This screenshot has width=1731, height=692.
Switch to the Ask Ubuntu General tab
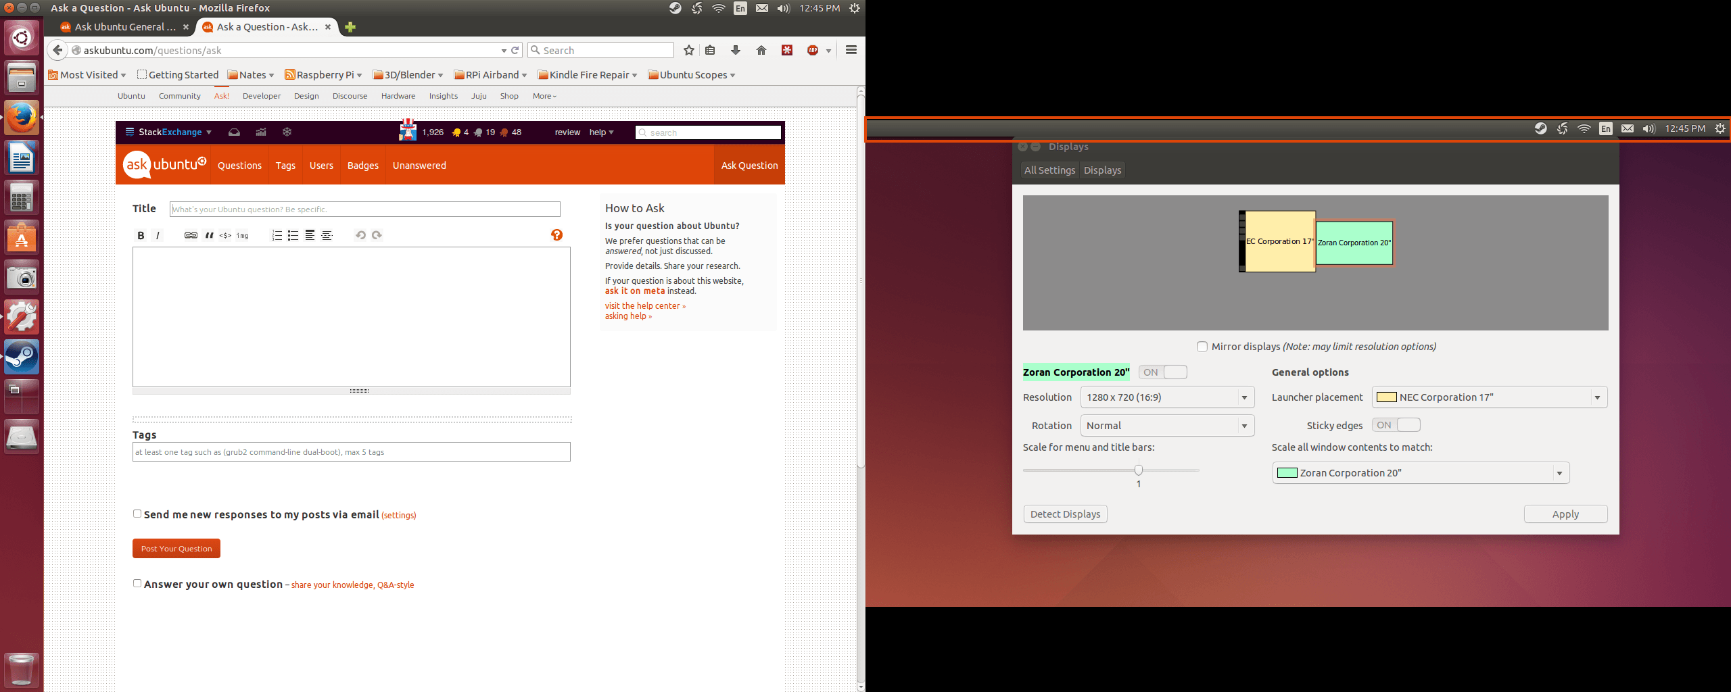(x=124, y=27)
